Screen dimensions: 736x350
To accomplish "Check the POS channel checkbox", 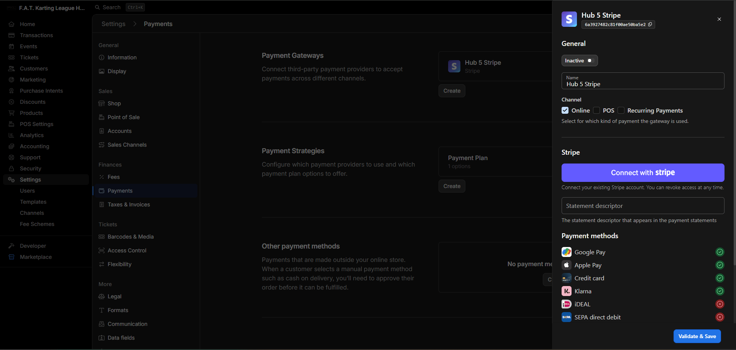I will 596,110.
